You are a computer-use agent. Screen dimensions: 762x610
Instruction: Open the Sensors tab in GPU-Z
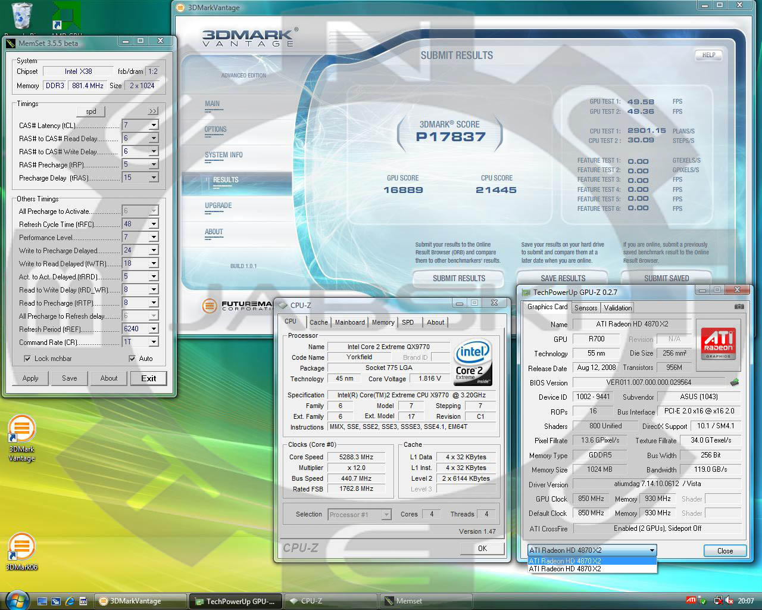tap(585, 308)
